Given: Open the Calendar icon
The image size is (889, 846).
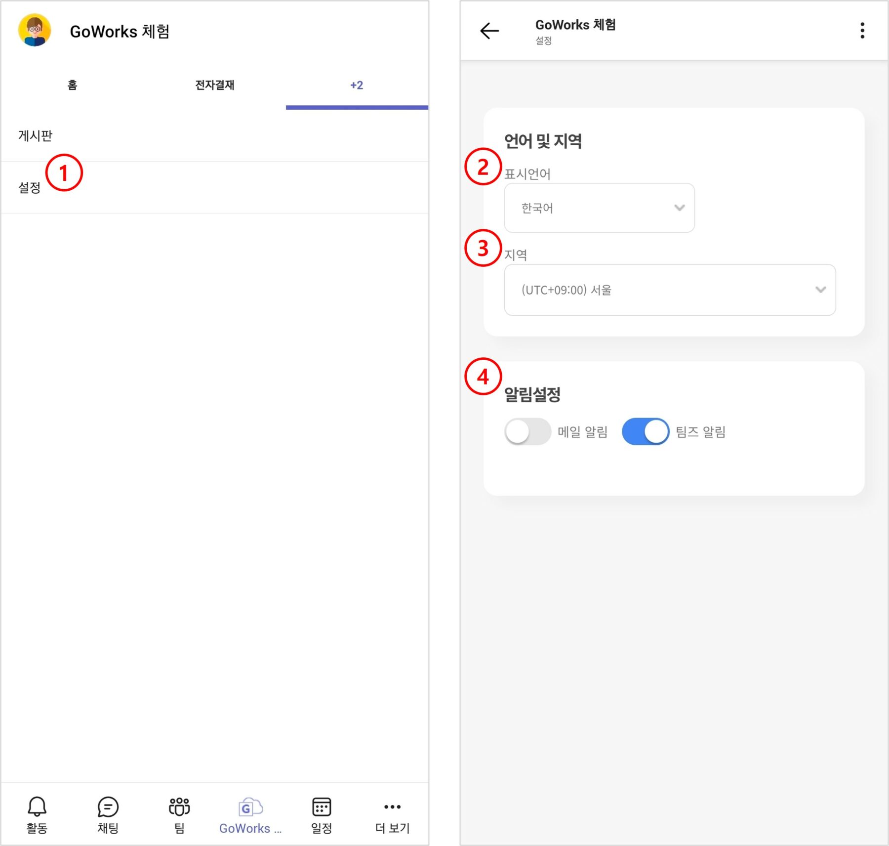Looking at the screenshot, I should point(322,807).
